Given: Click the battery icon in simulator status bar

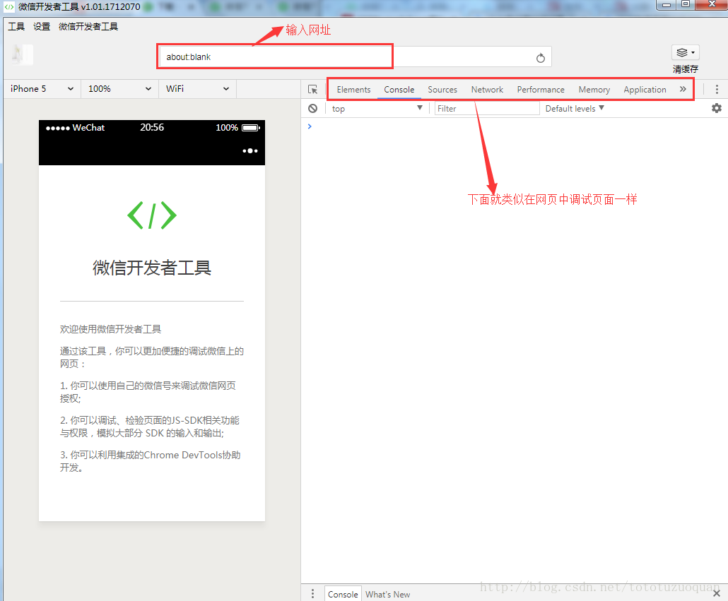Looking at the screenshot, I should [x=251, y=128].
